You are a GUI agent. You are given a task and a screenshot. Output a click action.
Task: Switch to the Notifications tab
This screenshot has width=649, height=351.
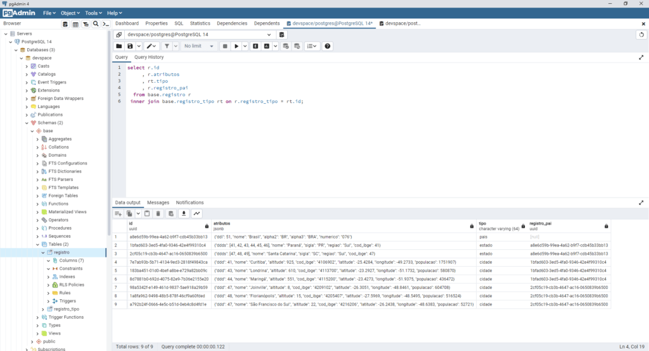190,203
